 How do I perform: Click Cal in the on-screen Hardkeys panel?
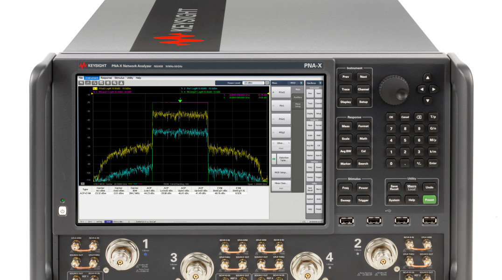coord(319,145)
